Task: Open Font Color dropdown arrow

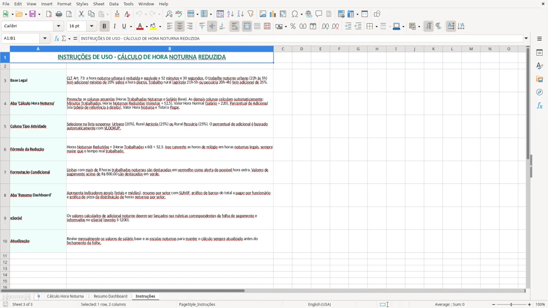Action: (146, 26)
